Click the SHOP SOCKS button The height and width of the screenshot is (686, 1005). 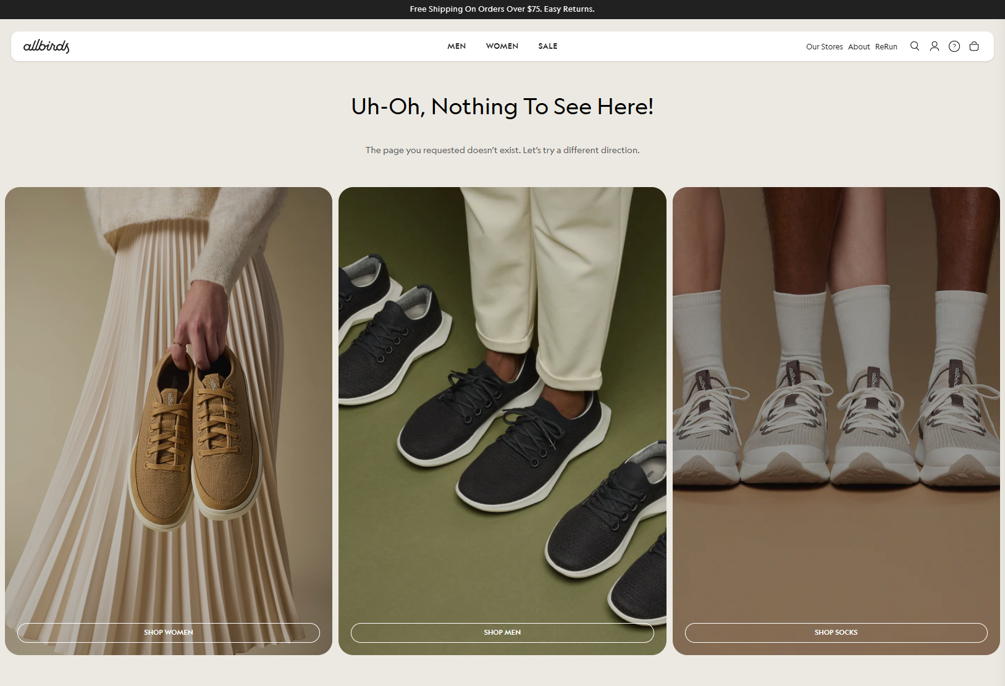coord(836,632)
